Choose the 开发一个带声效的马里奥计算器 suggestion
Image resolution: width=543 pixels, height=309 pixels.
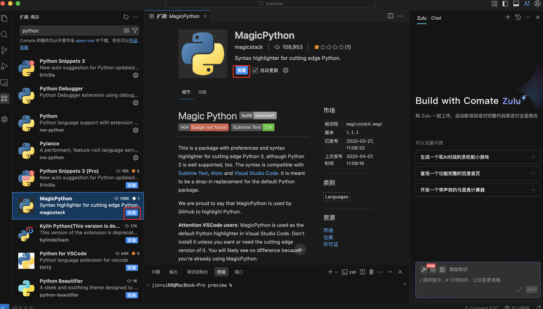(478, 190)
